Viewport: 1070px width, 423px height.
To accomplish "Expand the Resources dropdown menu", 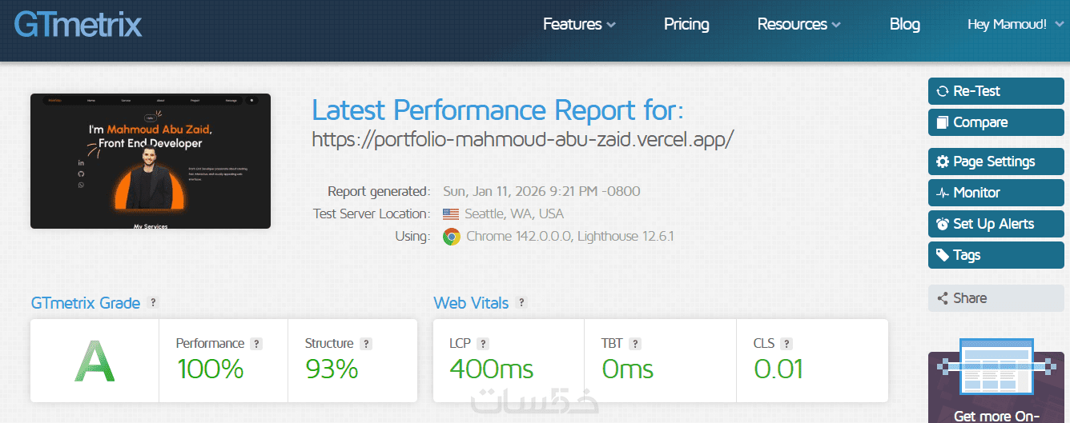I will (x=798, y=24).
